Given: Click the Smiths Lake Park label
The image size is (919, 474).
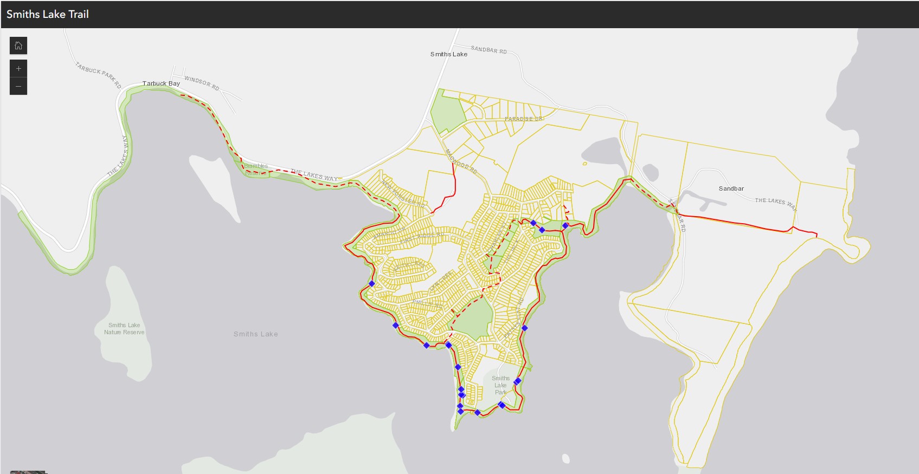Looking at the screenshot, I should [x=500, y=385].
